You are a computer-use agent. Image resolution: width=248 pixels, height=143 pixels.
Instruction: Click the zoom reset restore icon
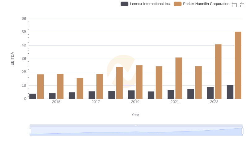pyautogui.click(x=242, y=5)
